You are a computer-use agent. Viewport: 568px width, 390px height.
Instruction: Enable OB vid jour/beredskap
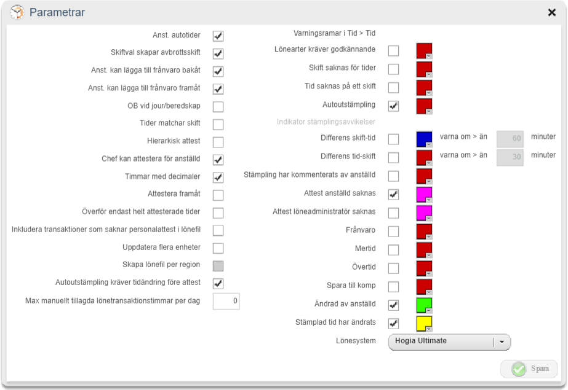point(218,107)
